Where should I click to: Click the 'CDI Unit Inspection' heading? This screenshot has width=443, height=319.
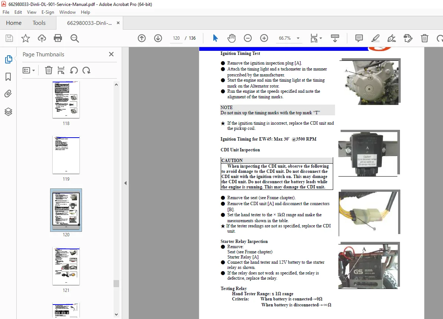pyautogui.click(x=240, y=150)
